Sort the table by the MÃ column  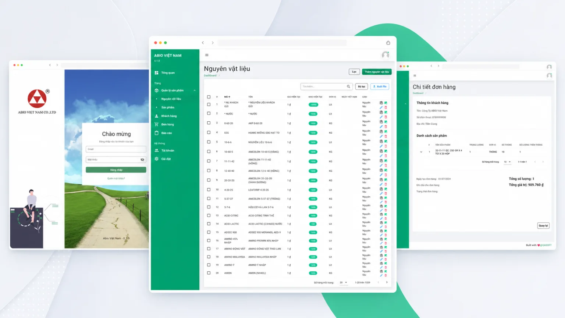[x=227, y=97]
